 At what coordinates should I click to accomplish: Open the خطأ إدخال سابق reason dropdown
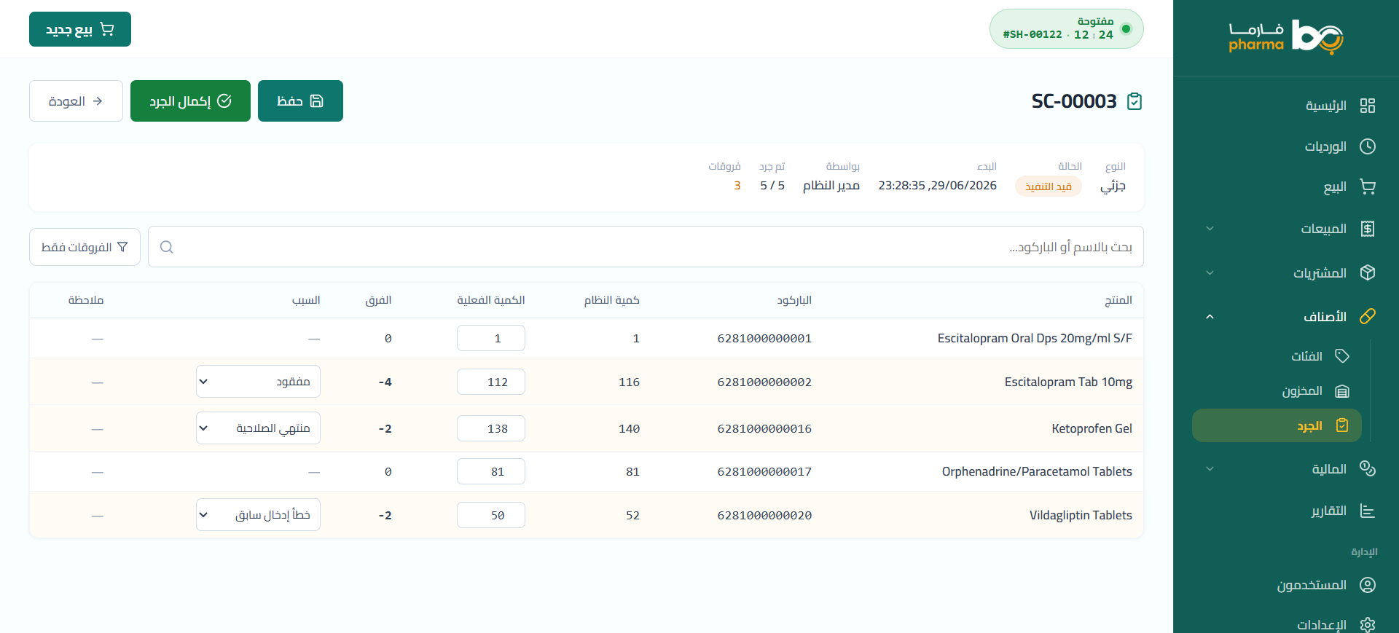coord(258,515)
